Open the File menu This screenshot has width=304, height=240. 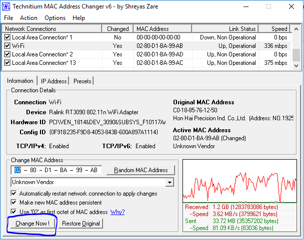click(8, 18)
